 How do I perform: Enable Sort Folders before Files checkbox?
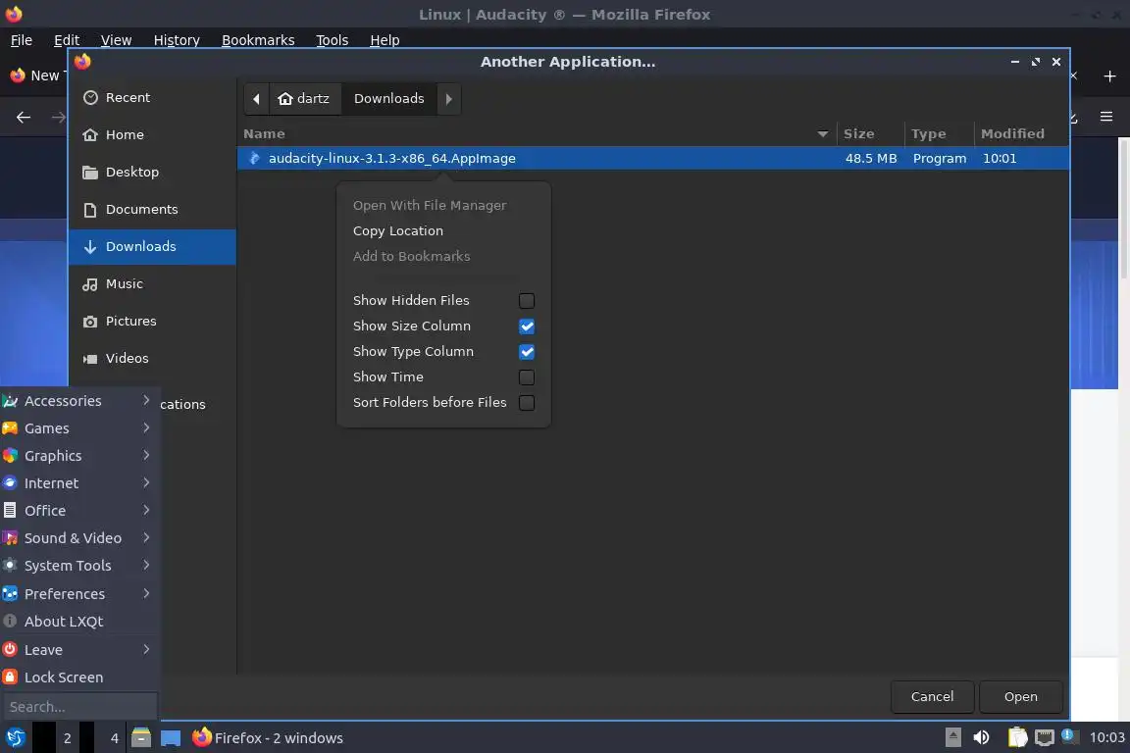pyautogui.click(x=527, y=403)
